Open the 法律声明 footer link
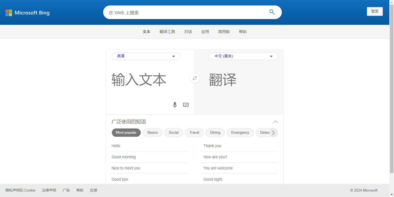 49,190
